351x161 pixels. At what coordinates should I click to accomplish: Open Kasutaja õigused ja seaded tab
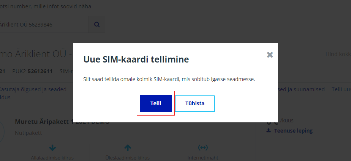click(33, 89)
